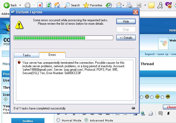Click the logout link on forum page
Viewport: 176px width, 123px height.
point(150,54)
